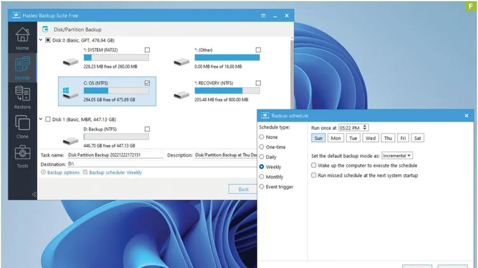Screen dimensions: 478x268
Task: Collapse the Disk 1 tree
Action: pyautogui.click(x=41, y=119)
